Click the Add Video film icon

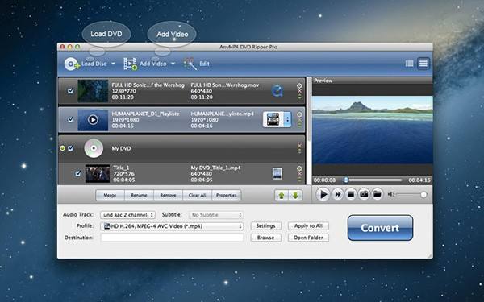click(130, 64)
